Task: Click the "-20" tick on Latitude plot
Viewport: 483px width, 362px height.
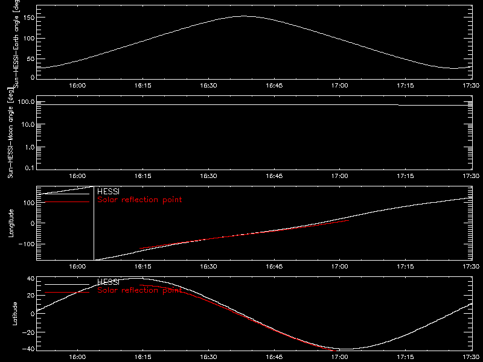Action: click(x=28, y=332)
